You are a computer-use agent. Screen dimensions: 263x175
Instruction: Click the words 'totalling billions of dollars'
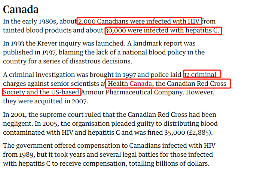[x=169, y=163]
